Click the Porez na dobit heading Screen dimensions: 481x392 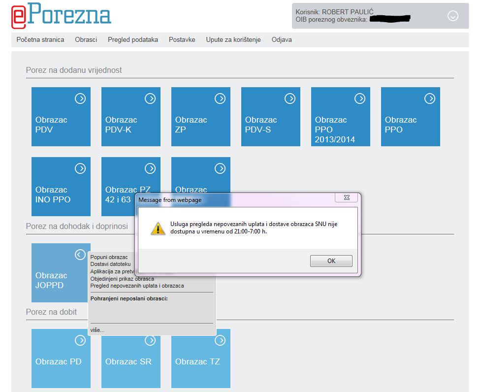(x=51, y=312)
